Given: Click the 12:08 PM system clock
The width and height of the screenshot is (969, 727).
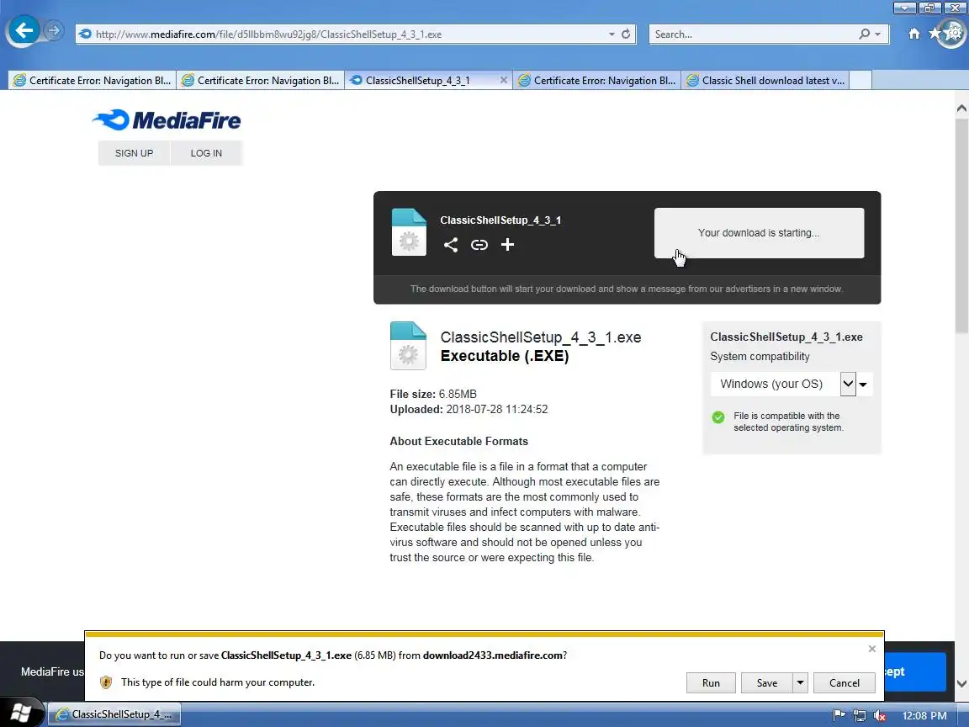Looking at the screenshot, I should point(924,715).
